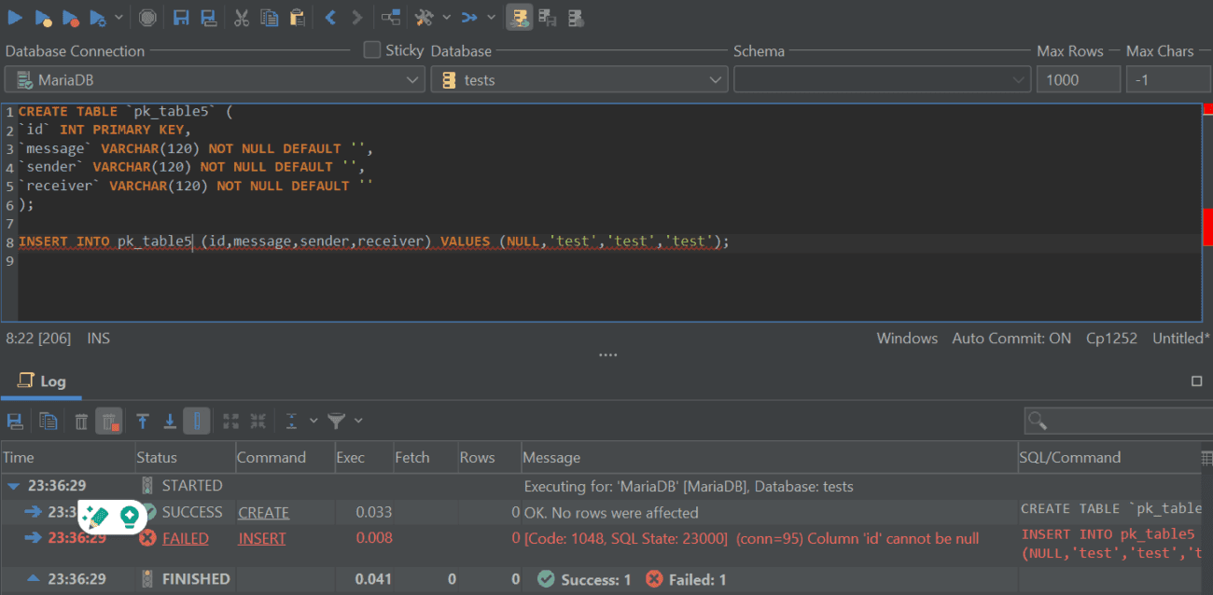Enable scroll lock in the log toolbar
Image resolution: width=1213 pixels, height=595 pixels.
[197, 421]
